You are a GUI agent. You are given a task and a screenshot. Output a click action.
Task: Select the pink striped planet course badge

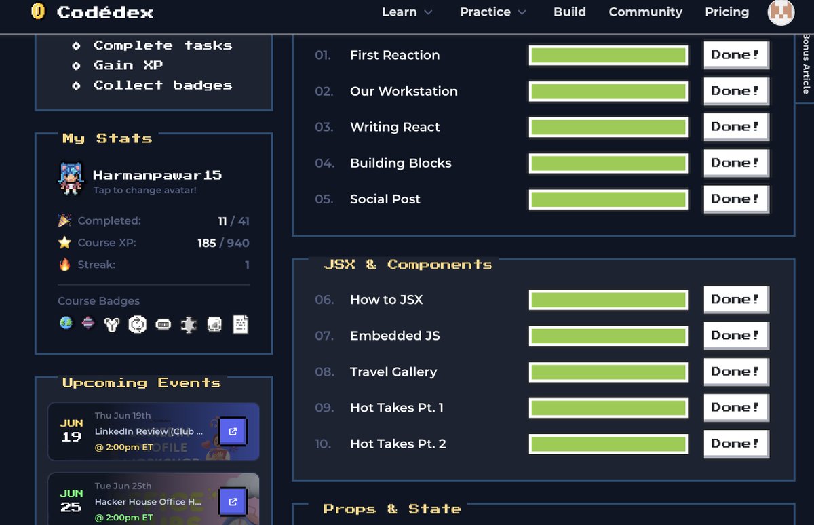(88, 324)
